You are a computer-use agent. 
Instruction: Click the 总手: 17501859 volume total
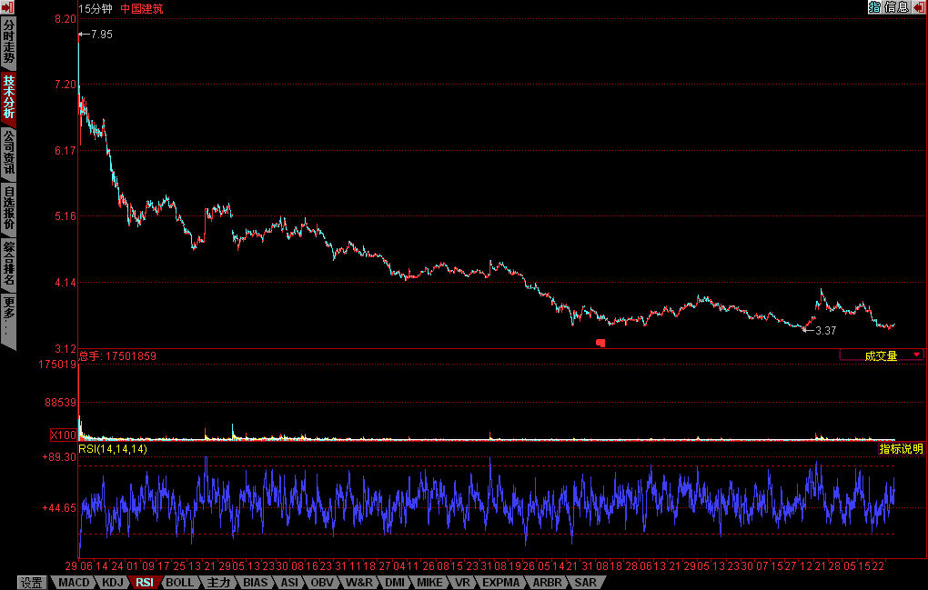(117, 355)
